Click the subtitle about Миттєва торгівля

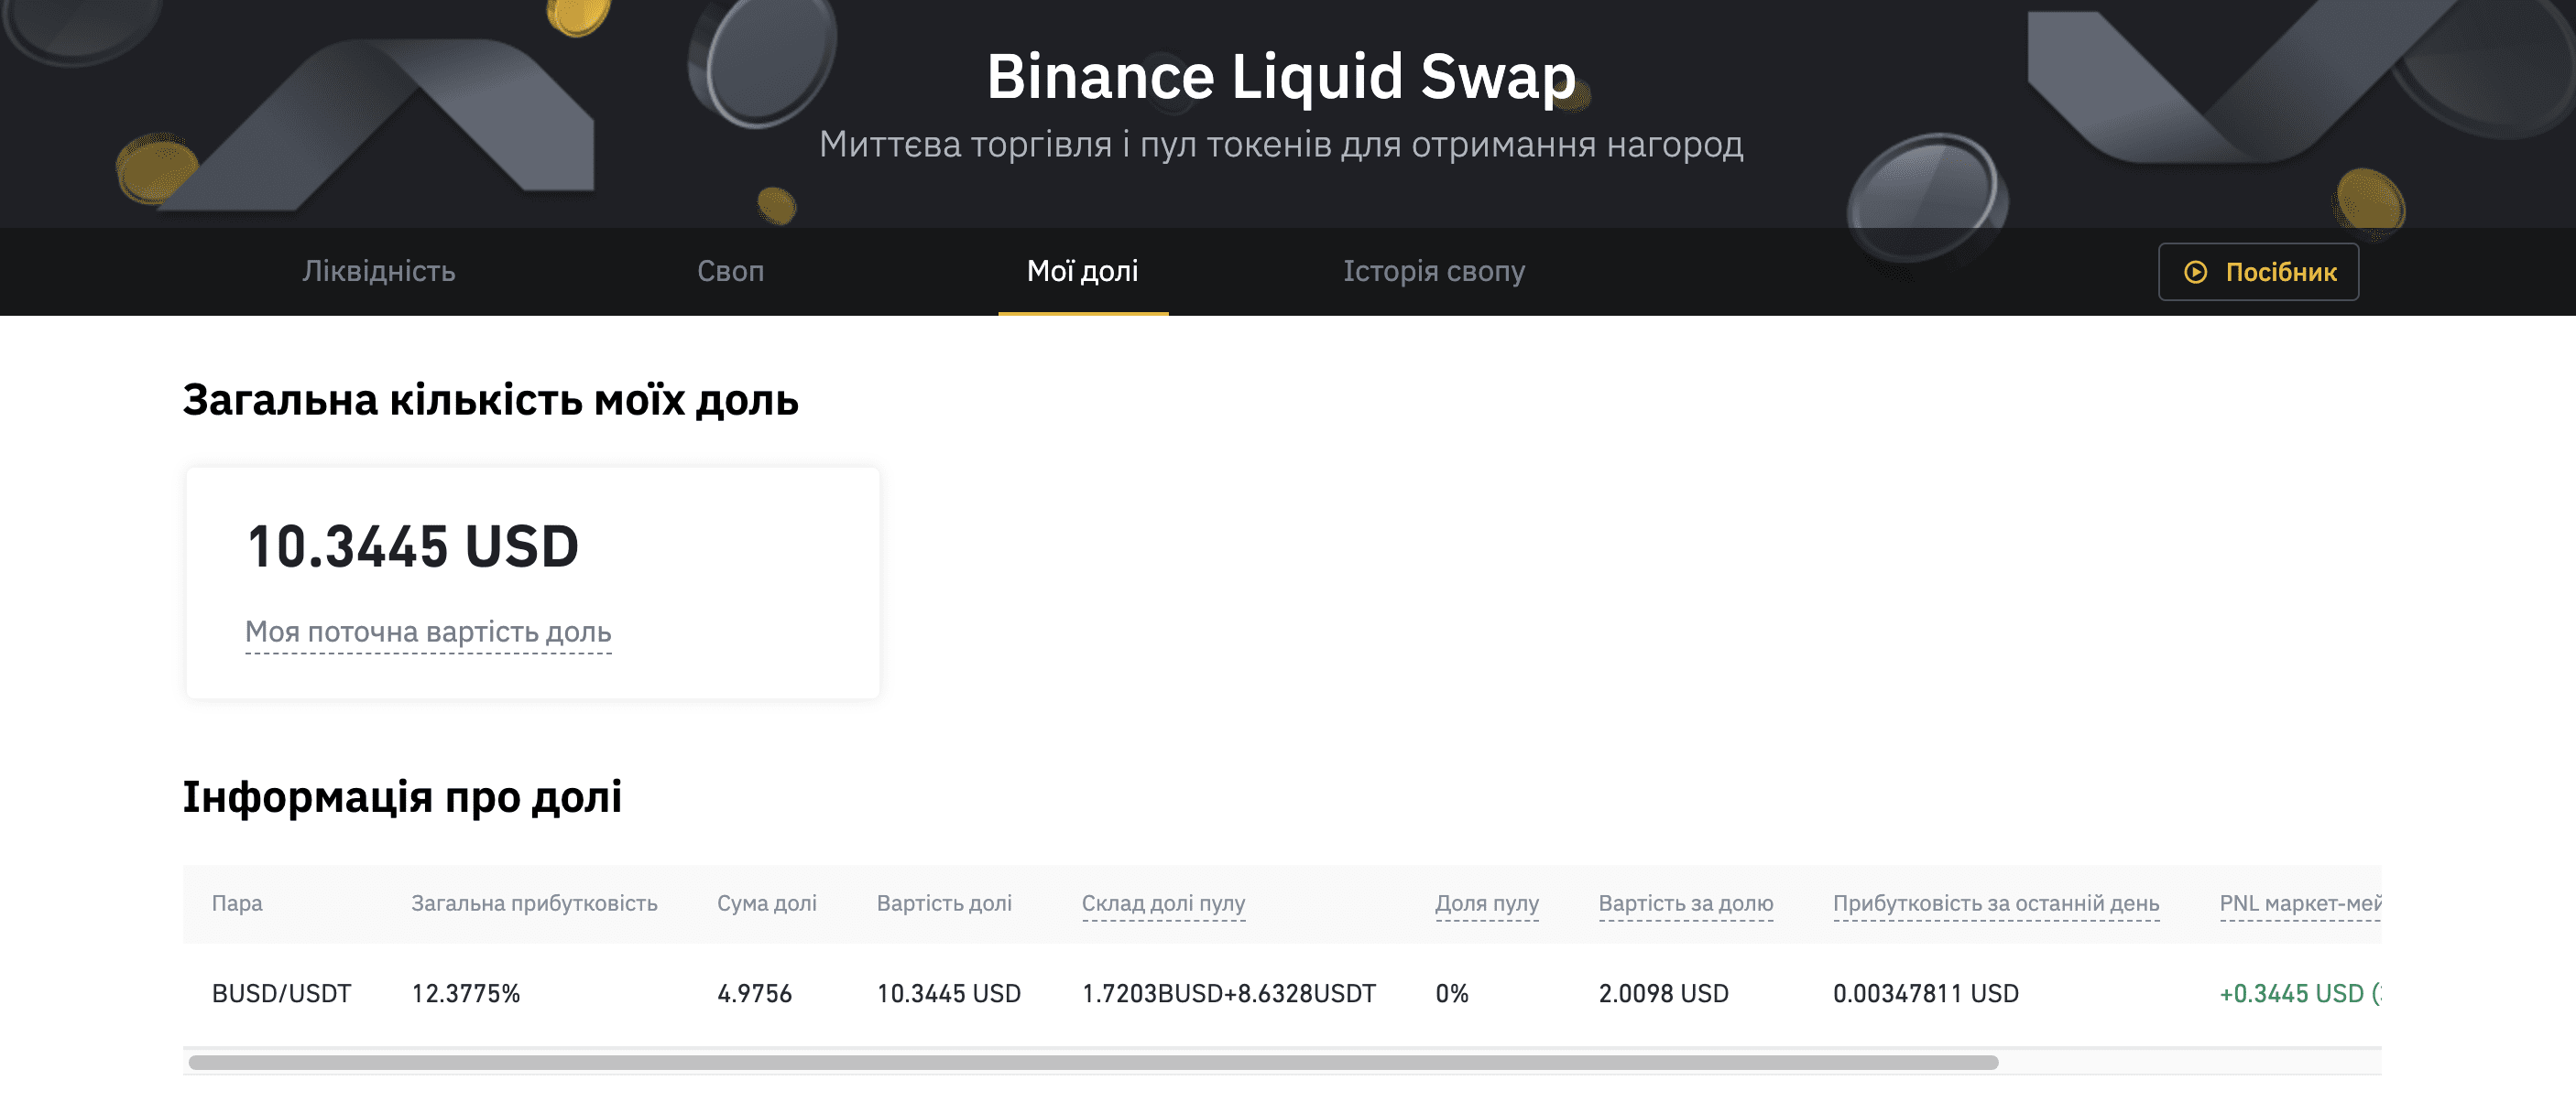(x=1281, y=145)
